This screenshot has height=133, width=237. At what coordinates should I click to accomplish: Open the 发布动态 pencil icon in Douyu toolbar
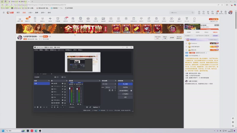[164, 19]
